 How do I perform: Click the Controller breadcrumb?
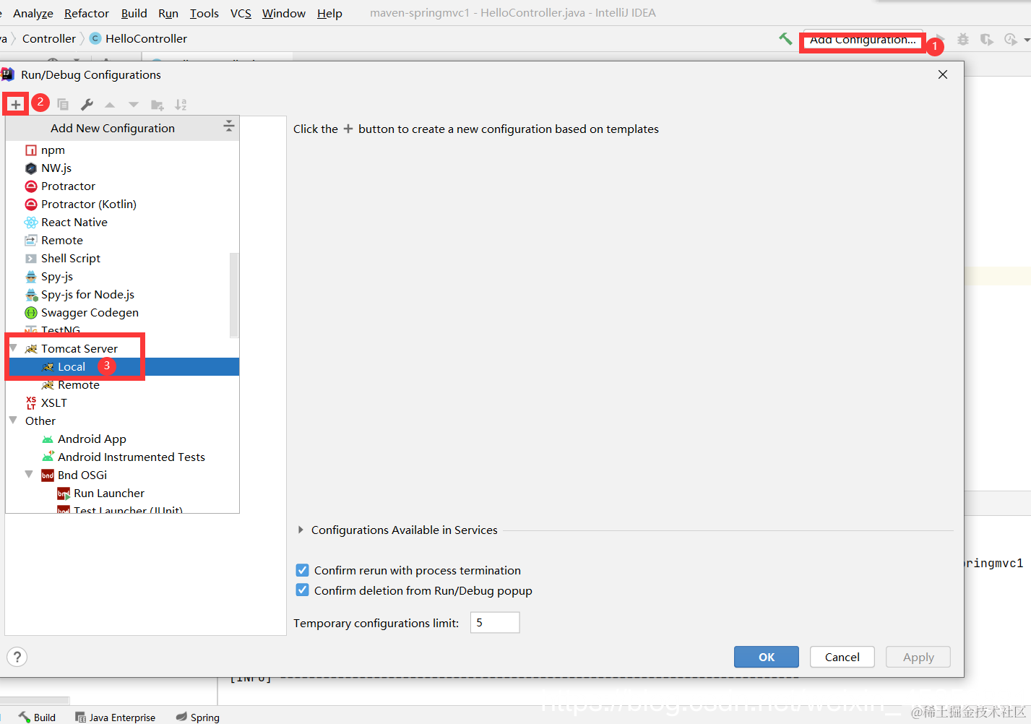(49, 38)
